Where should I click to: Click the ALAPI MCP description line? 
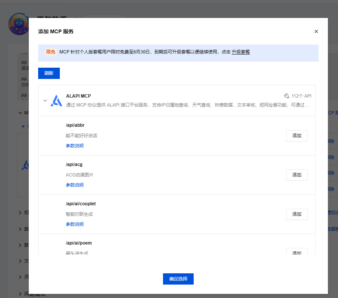(x=188, y=105)
